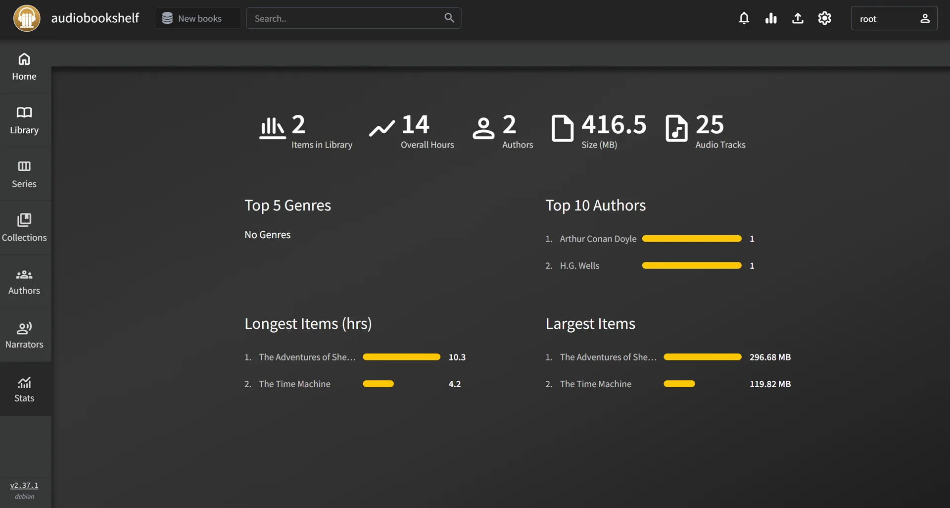Click the H.G. Wells yellow bar
950x508 pixels.
point(692,265)
